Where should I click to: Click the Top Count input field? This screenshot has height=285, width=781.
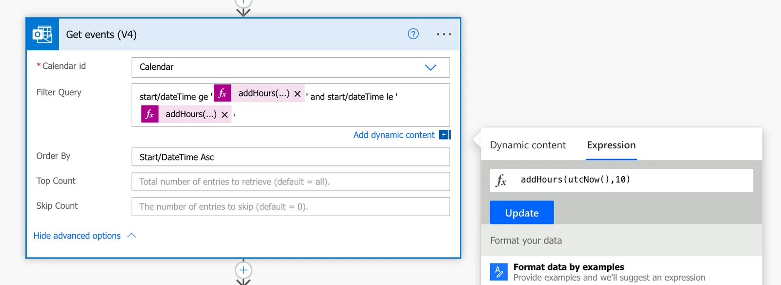[x=290, y=182]
